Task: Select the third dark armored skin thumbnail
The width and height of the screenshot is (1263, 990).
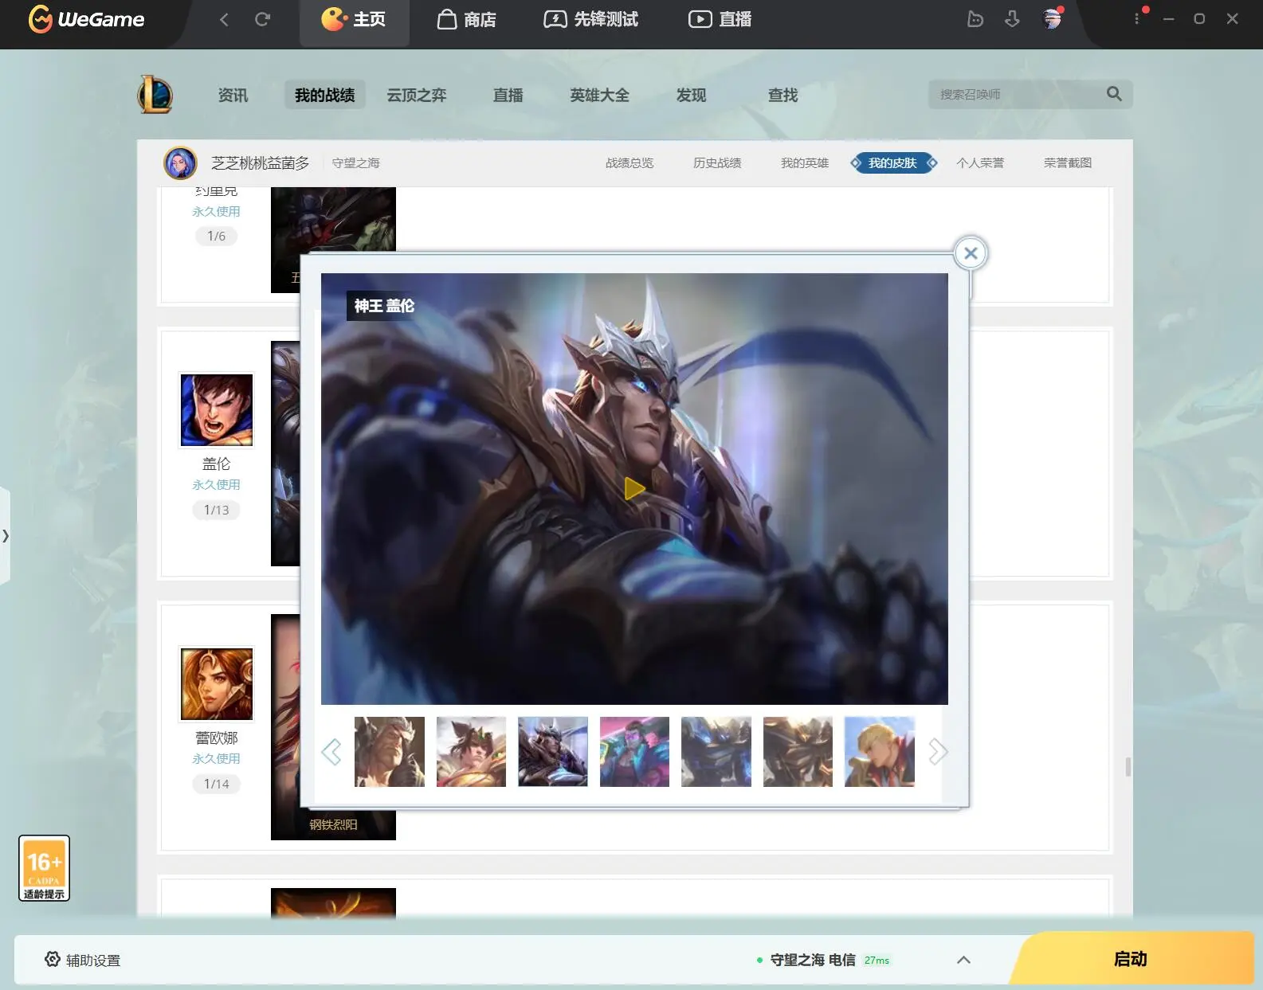Action: coord(553,751)
